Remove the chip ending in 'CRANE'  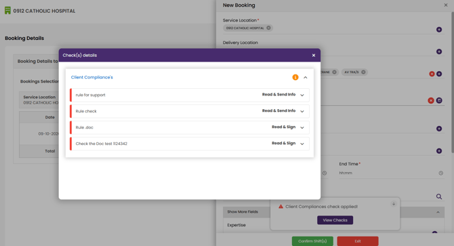point(334,72)
